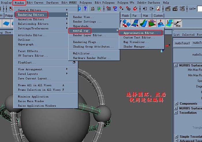Expand the Simple Tessellation section

(176, 137)
